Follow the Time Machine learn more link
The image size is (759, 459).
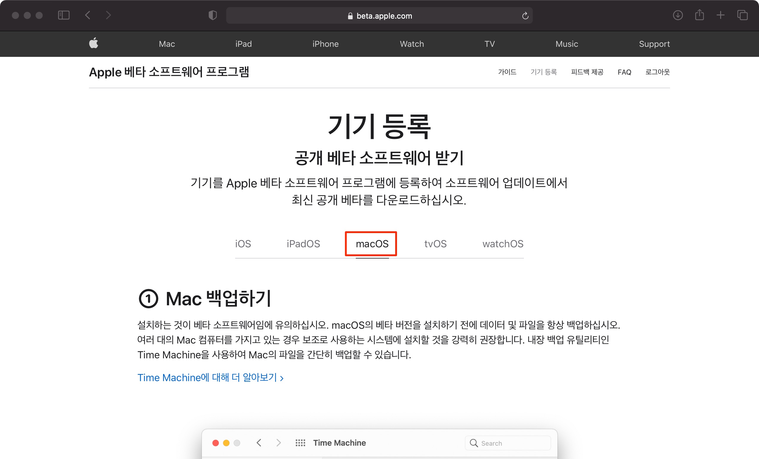(x=210, y=378)
